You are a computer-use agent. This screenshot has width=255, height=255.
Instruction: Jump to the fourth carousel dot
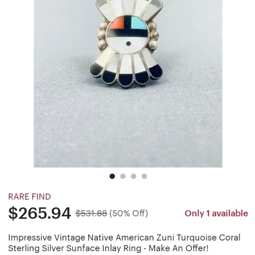(144, 176)
